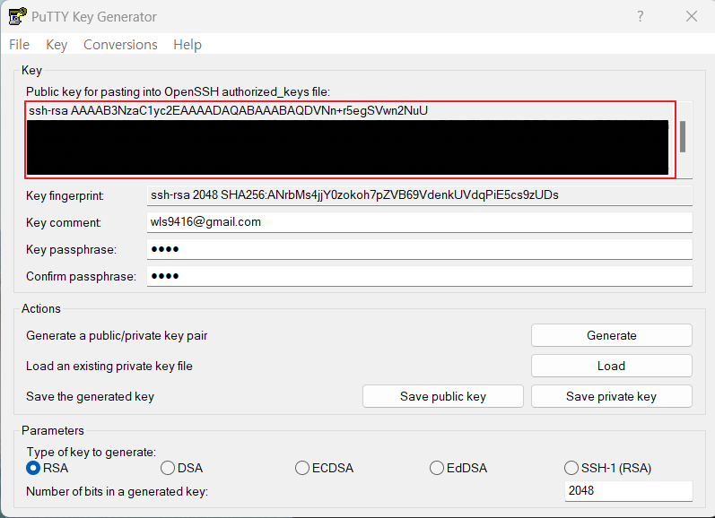Click the 'Key passphrase:' label
Screen dimensions: 715x518
pyautogui.click(x=71, y=250)
